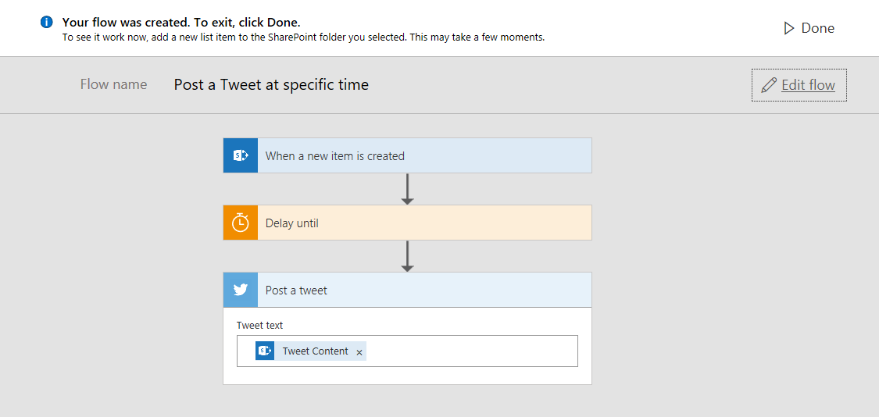Click the arrow between Delay until and Post a tweet
Viewport: 879px width, 417px height.
point(407,256)
